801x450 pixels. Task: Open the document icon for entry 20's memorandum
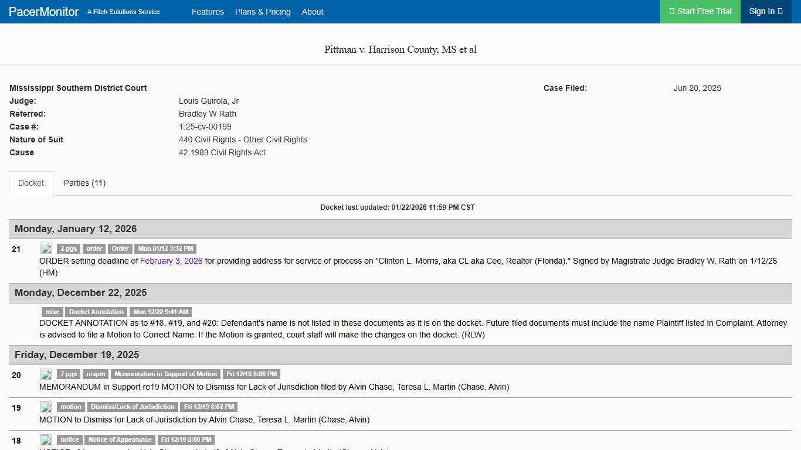(46, 374)
